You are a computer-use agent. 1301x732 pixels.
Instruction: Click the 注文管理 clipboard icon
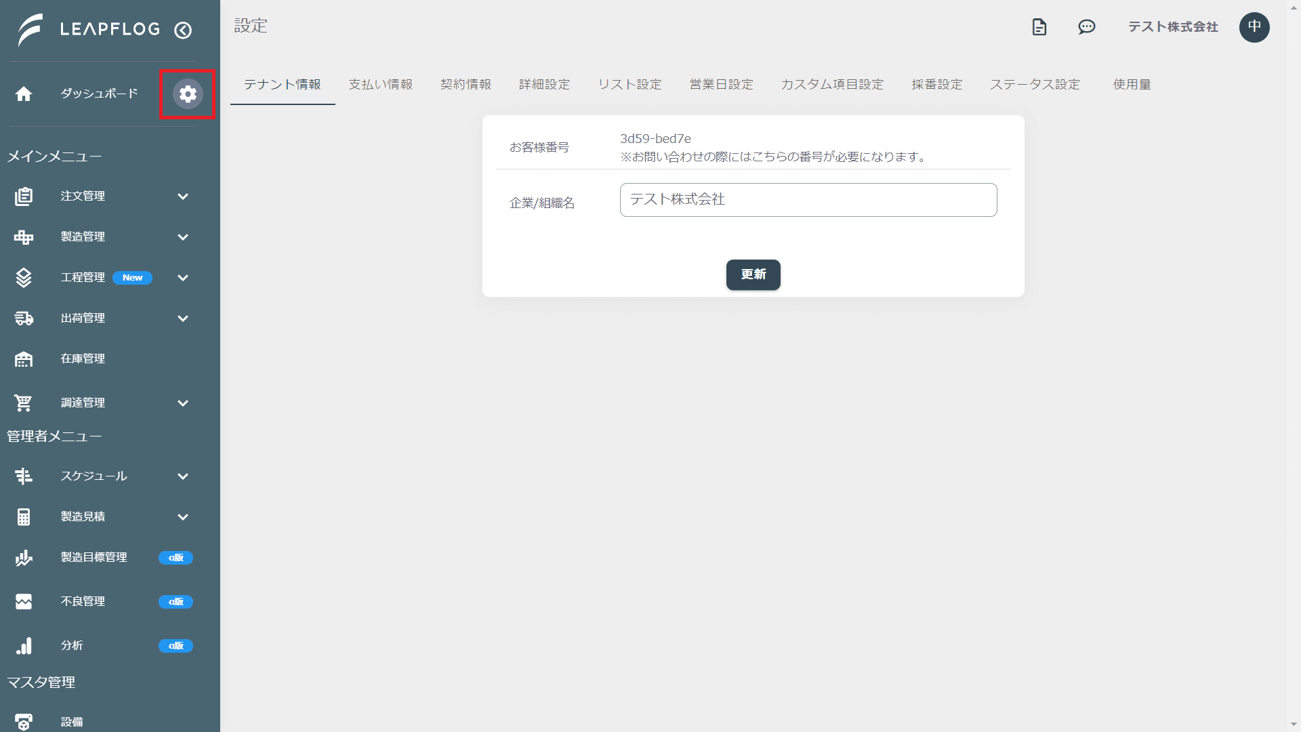coord(24,196)
